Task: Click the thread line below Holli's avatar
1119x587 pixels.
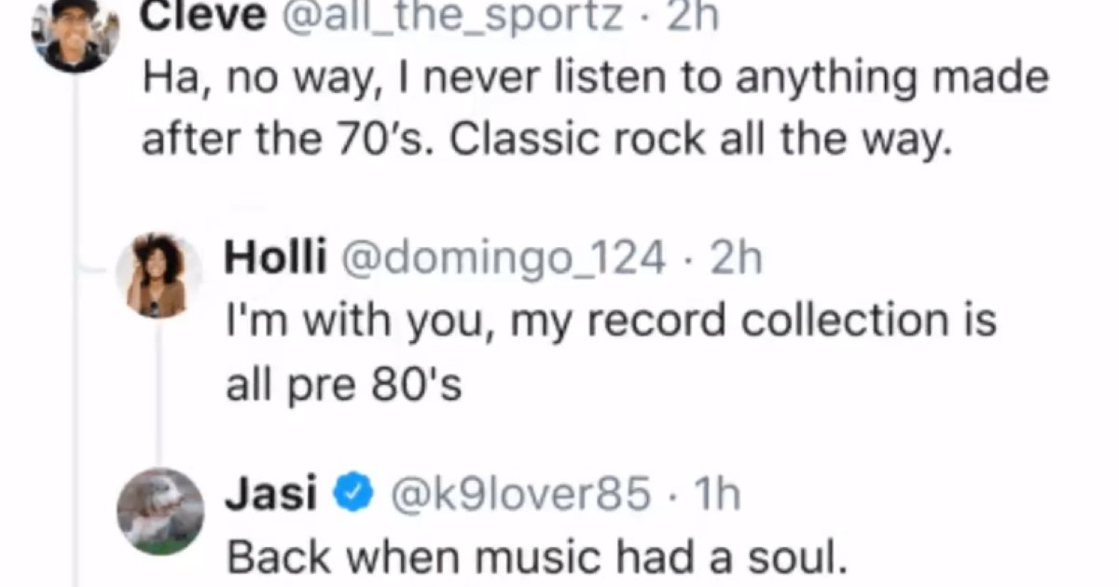Action: [x=157, y=391]
